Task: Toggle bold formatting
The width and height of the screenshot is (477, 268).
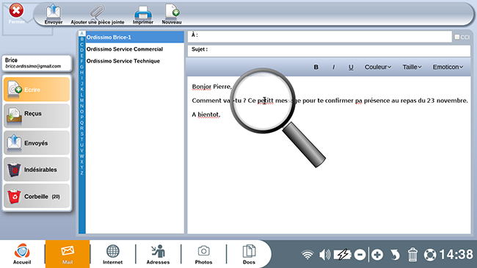Action: pos(316,67)
